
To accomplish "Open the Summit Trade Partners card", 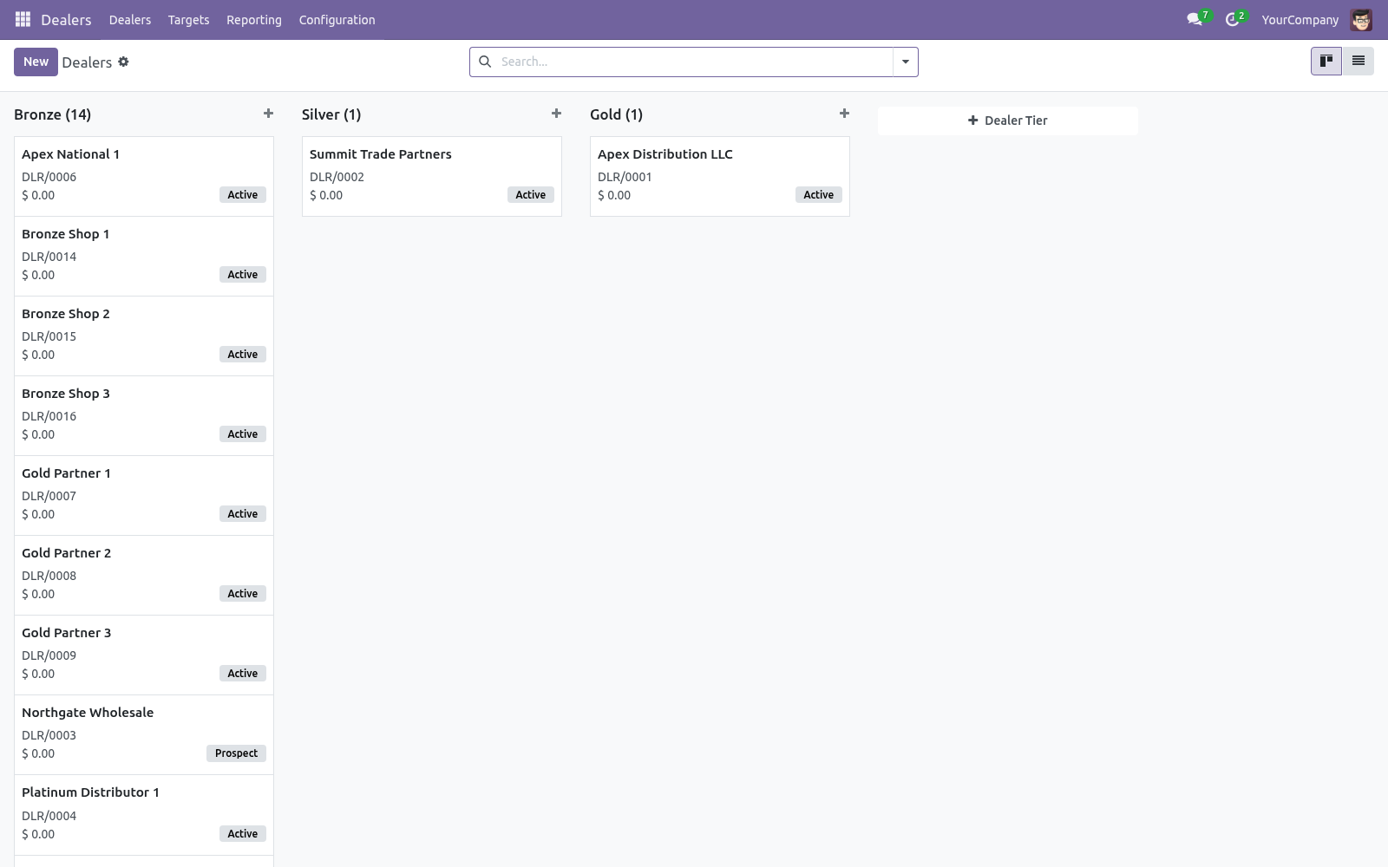I will 432,176.
